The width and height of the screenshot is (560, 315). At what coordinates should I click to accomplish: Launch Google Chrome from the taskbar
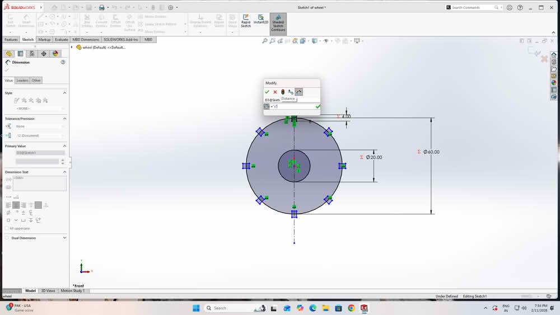(x=351, y=308)
